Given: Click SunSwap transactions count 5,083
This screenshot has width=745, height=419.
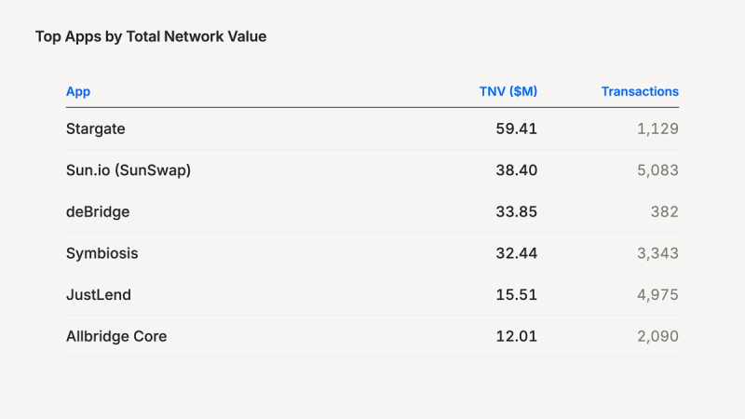Looking at the screenshot, I should [x=657, y=170].
